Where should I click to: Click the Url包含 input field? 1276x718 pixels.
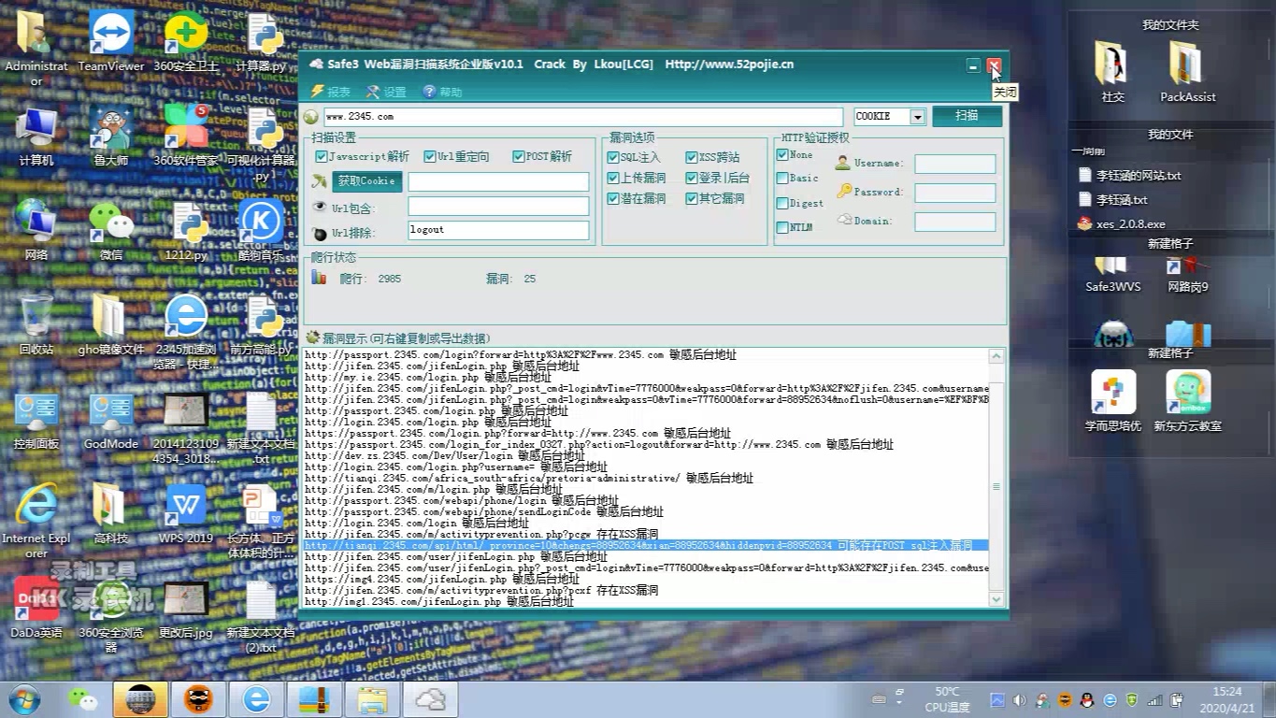(x=498, y=206)
